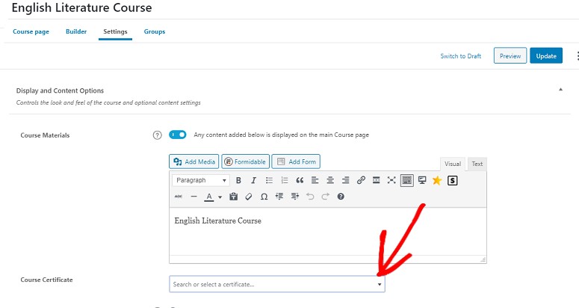The width and height of the screenshot is (579, 308).
Task: Click Add Media button
Action: click(x=193, y=161)
